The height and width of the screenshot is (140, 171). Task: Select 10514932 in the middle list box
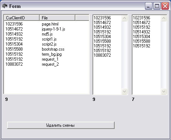click(102, 27)
